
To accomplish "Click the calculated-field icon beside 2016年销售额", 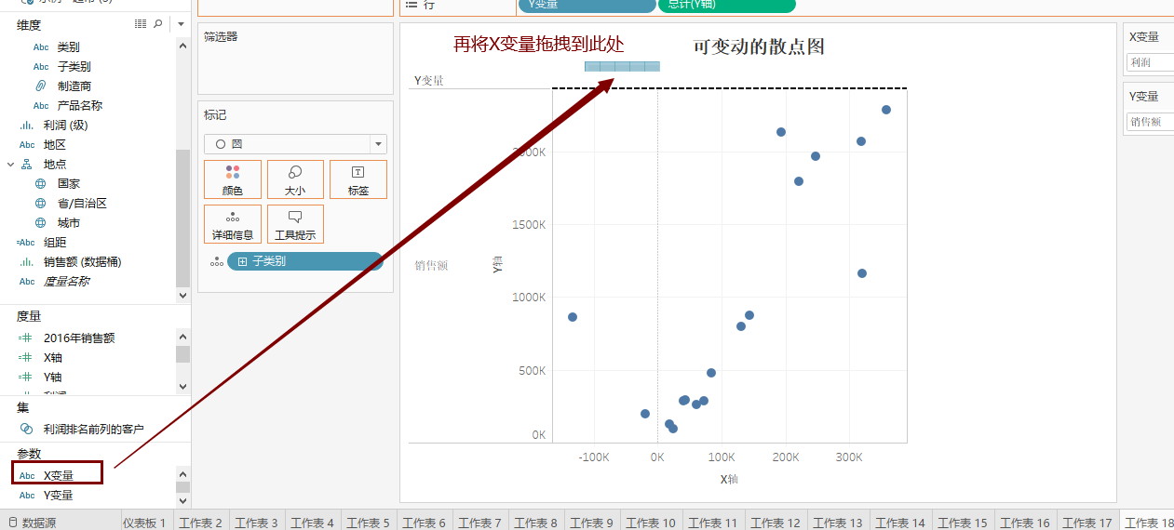I will [26, 338].
